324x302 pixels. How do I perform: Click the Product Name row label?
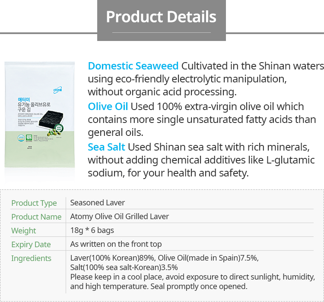pyautogui.click(x=36, y=217)
